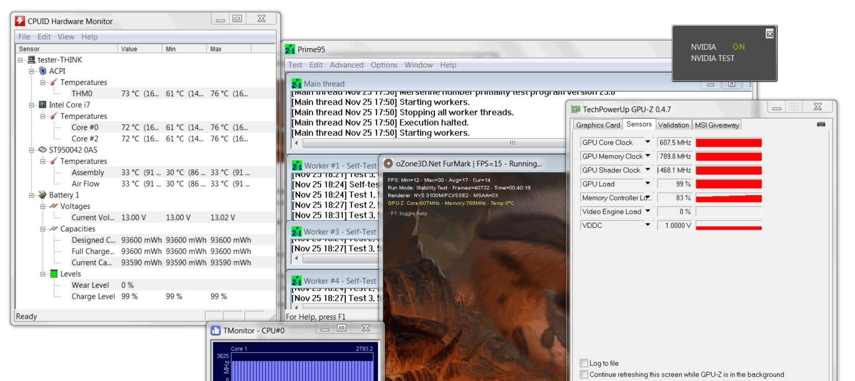The image size is (855, 381).
Task: Click the thermometer icon under ACPI Temperatures
Action: pos(54,82)
